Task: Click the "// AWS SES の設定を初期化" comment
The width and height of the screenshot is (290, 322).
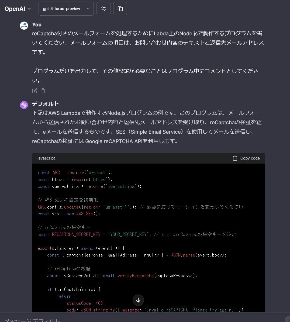Action: click(x=68, y=200)
